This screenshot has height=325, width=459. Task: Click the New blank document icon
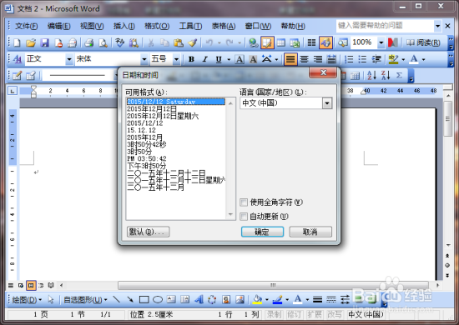(x=17, y=43)
